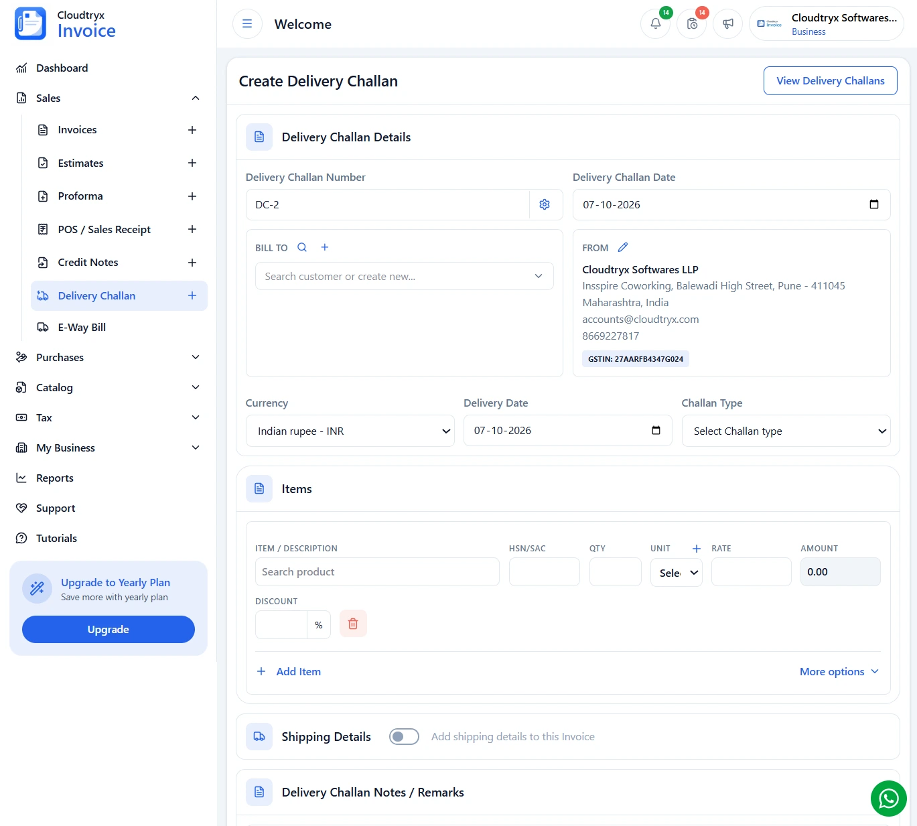Create new POS sales receipt plus
This screenshot has width=917, height=826.
tap(192, 229)
